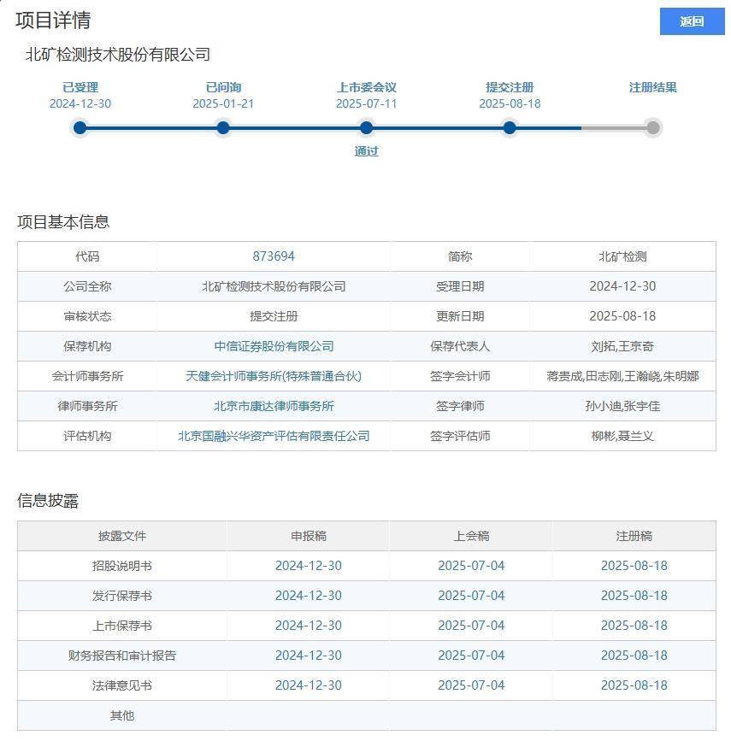The image size is (731, 741).
Task: Click the 审核状态 value 提交注册
Action: pyautogui.click(x=274, y=316)
